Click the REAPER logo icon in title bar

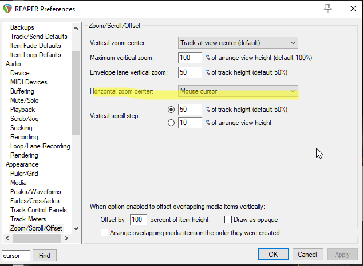coord(7,9)
